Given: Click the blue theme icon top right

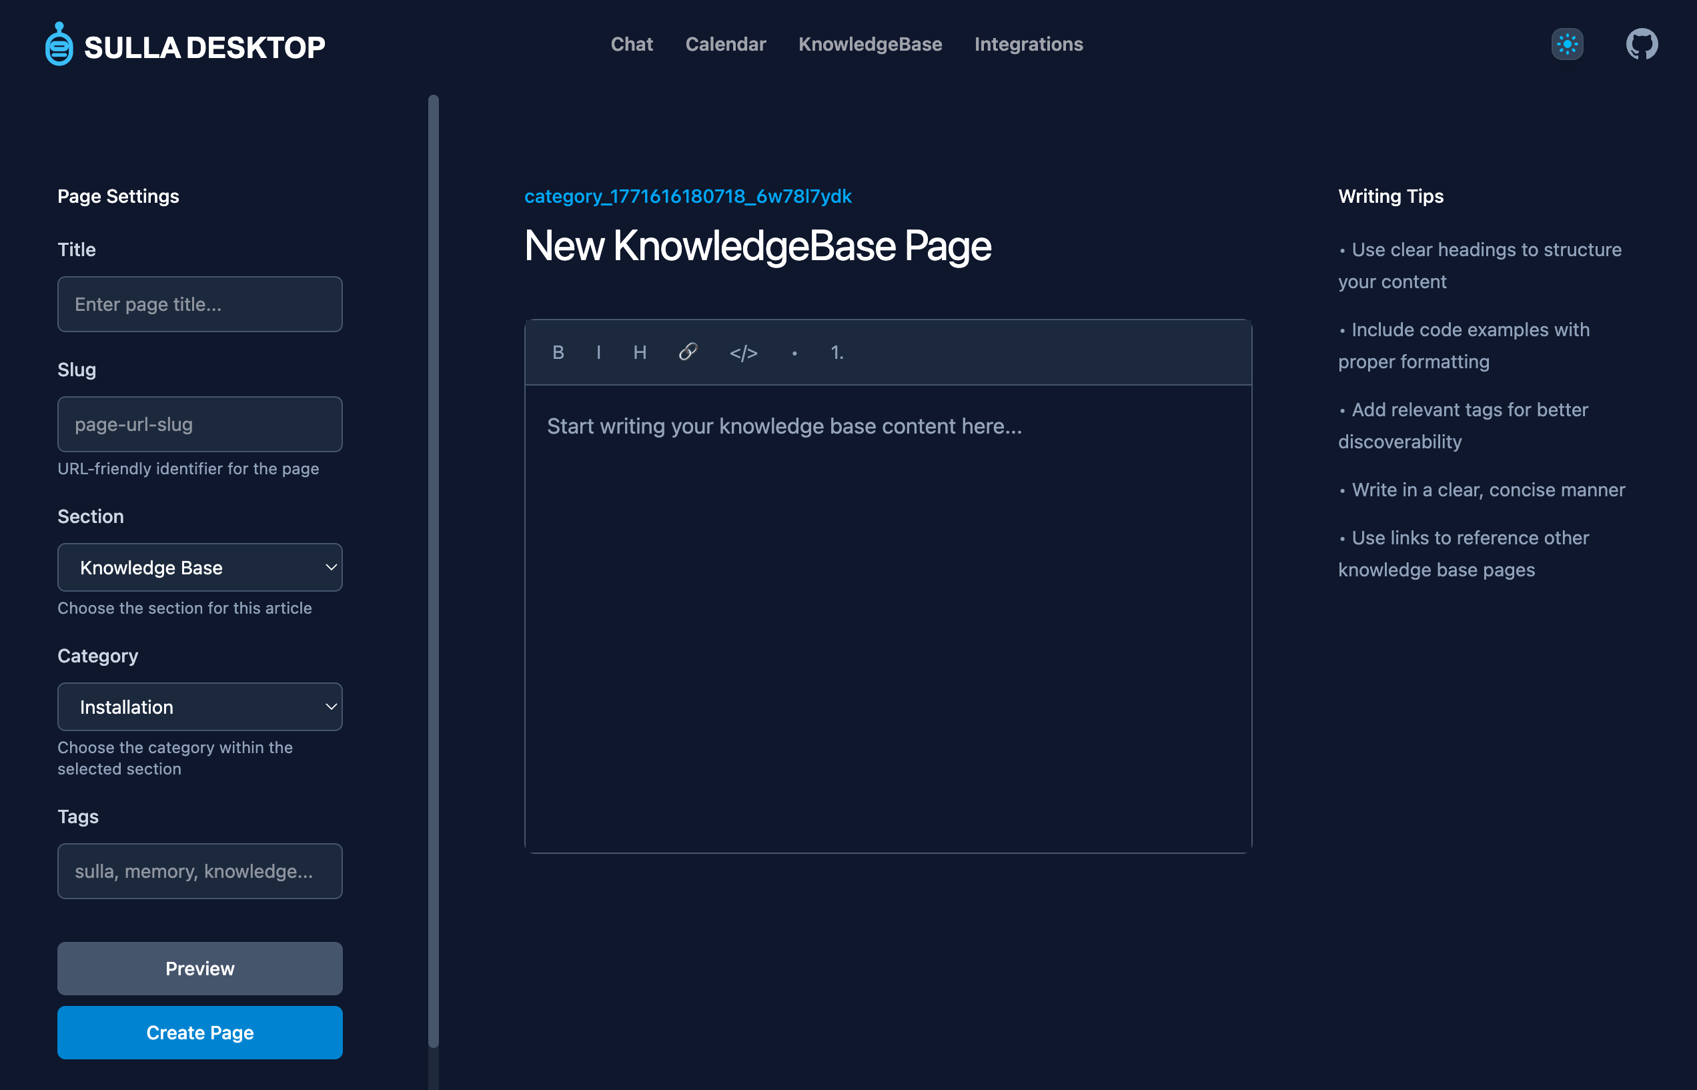Looking at the screenshot, I should coord(1567,44).
